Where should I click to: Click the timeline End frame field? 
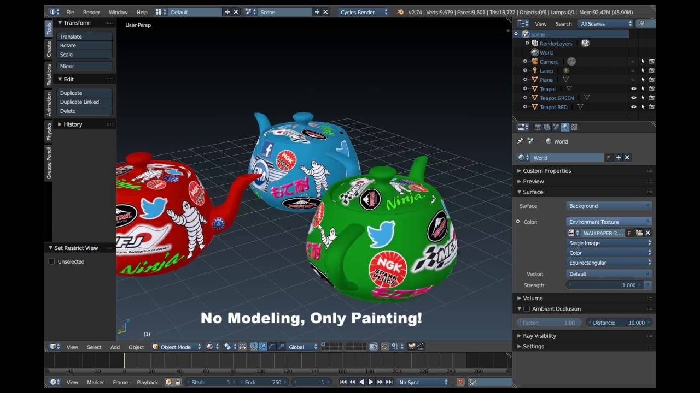click(x=263, y=382)
